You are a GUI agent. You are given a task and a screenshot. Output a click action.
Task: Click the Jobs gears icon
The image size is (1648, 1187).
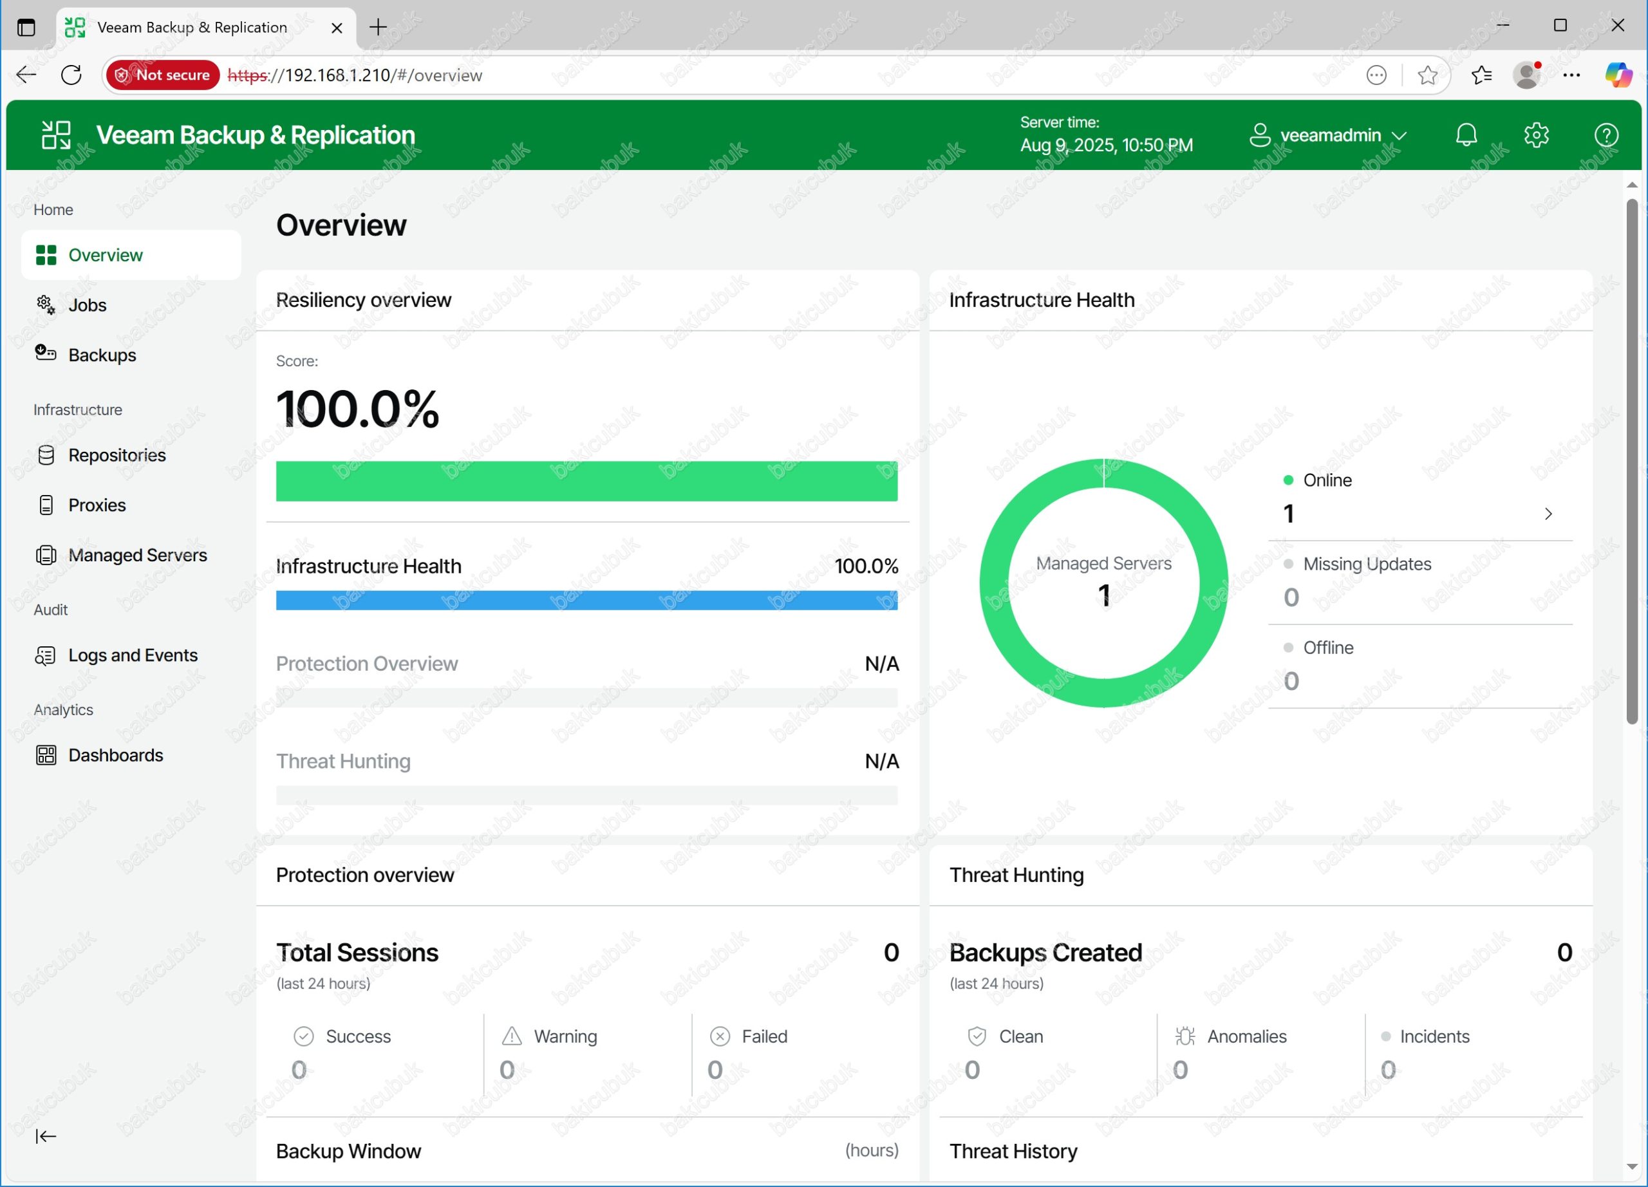tap(46, 305)
